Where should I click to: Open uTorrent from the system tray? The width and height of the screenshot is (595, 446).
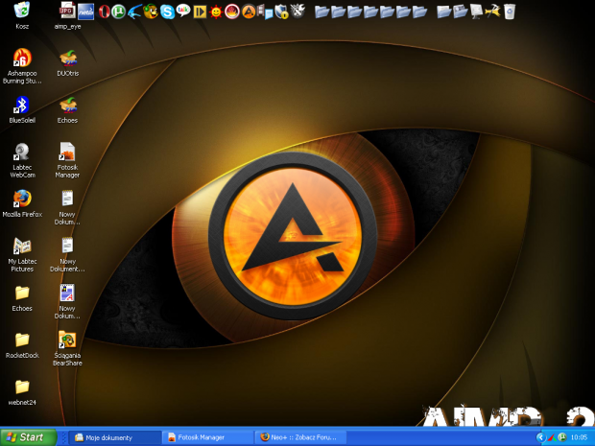pos(562,437)
